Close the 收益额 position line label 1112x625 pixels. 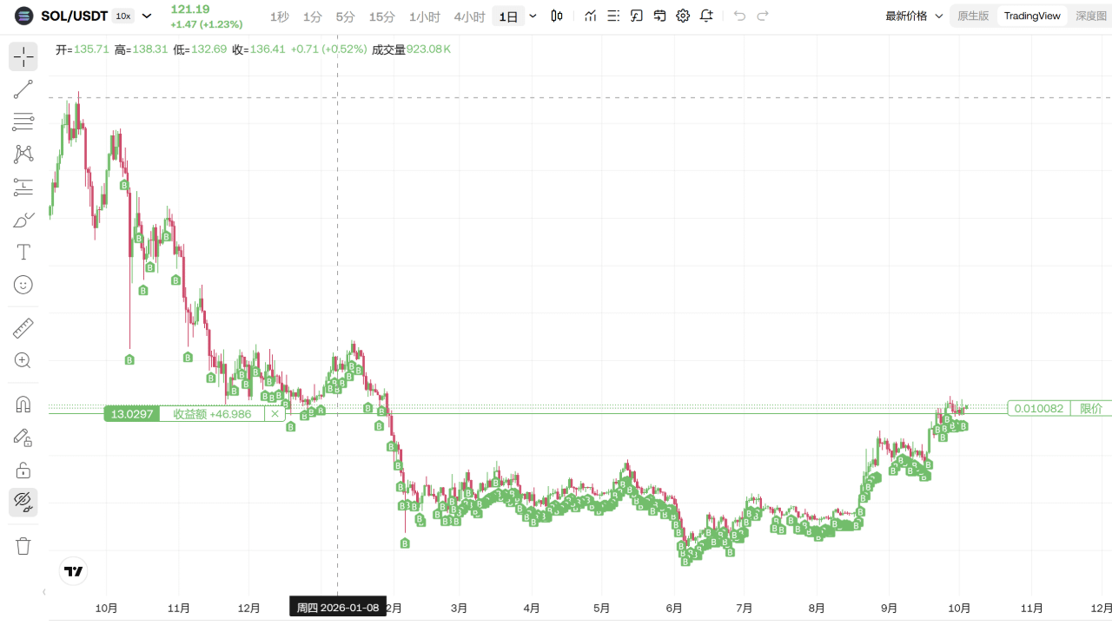[x=275, y=414]
